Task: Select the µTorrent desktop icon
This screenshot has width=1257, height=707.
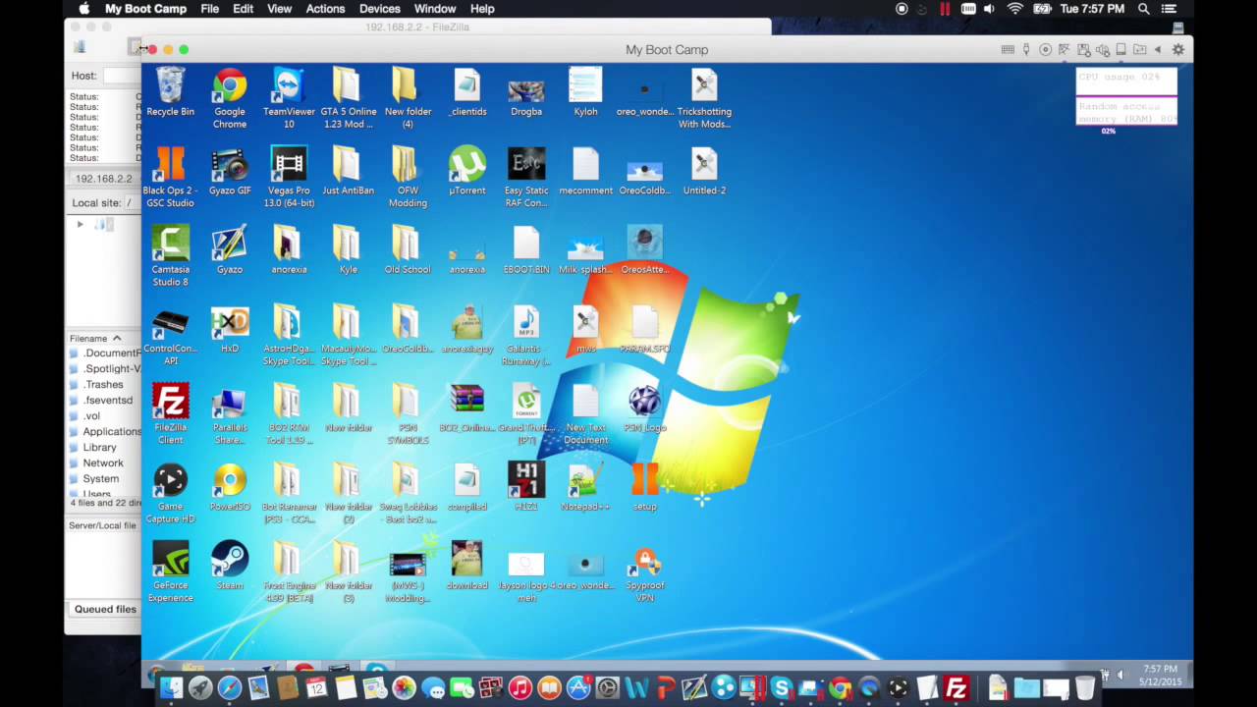Action: [x=466, y=172]
